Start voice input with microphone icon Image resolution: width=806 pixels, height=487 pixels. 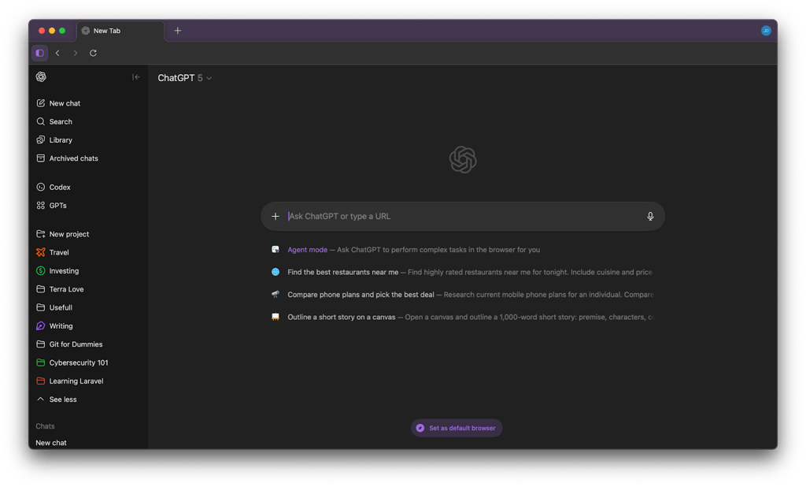[x=650, y=216]
